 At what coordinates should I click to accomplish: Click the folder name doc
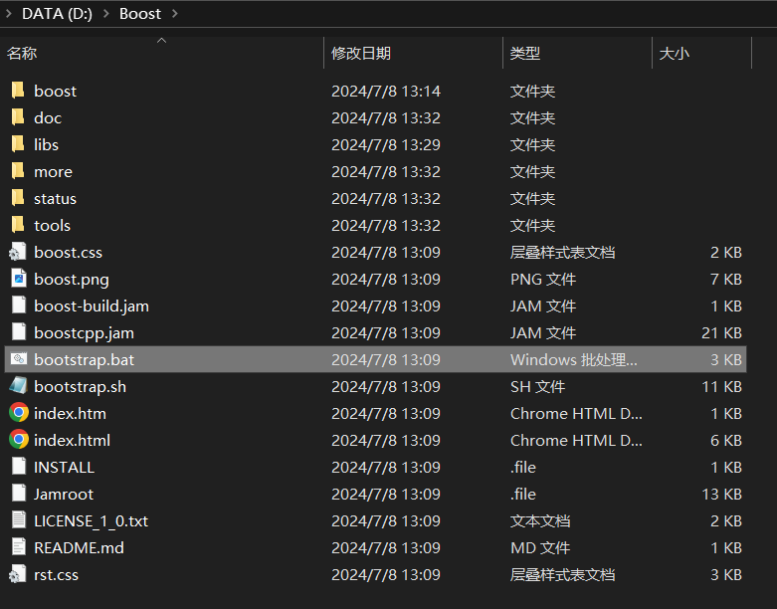tap(48, 118)
